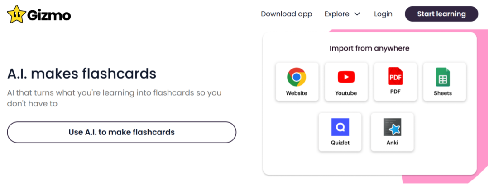The height and width of the screenshot is (185, 489).
Task: Click the Gizmo star logo icon
Action: [x=16, y=14]
